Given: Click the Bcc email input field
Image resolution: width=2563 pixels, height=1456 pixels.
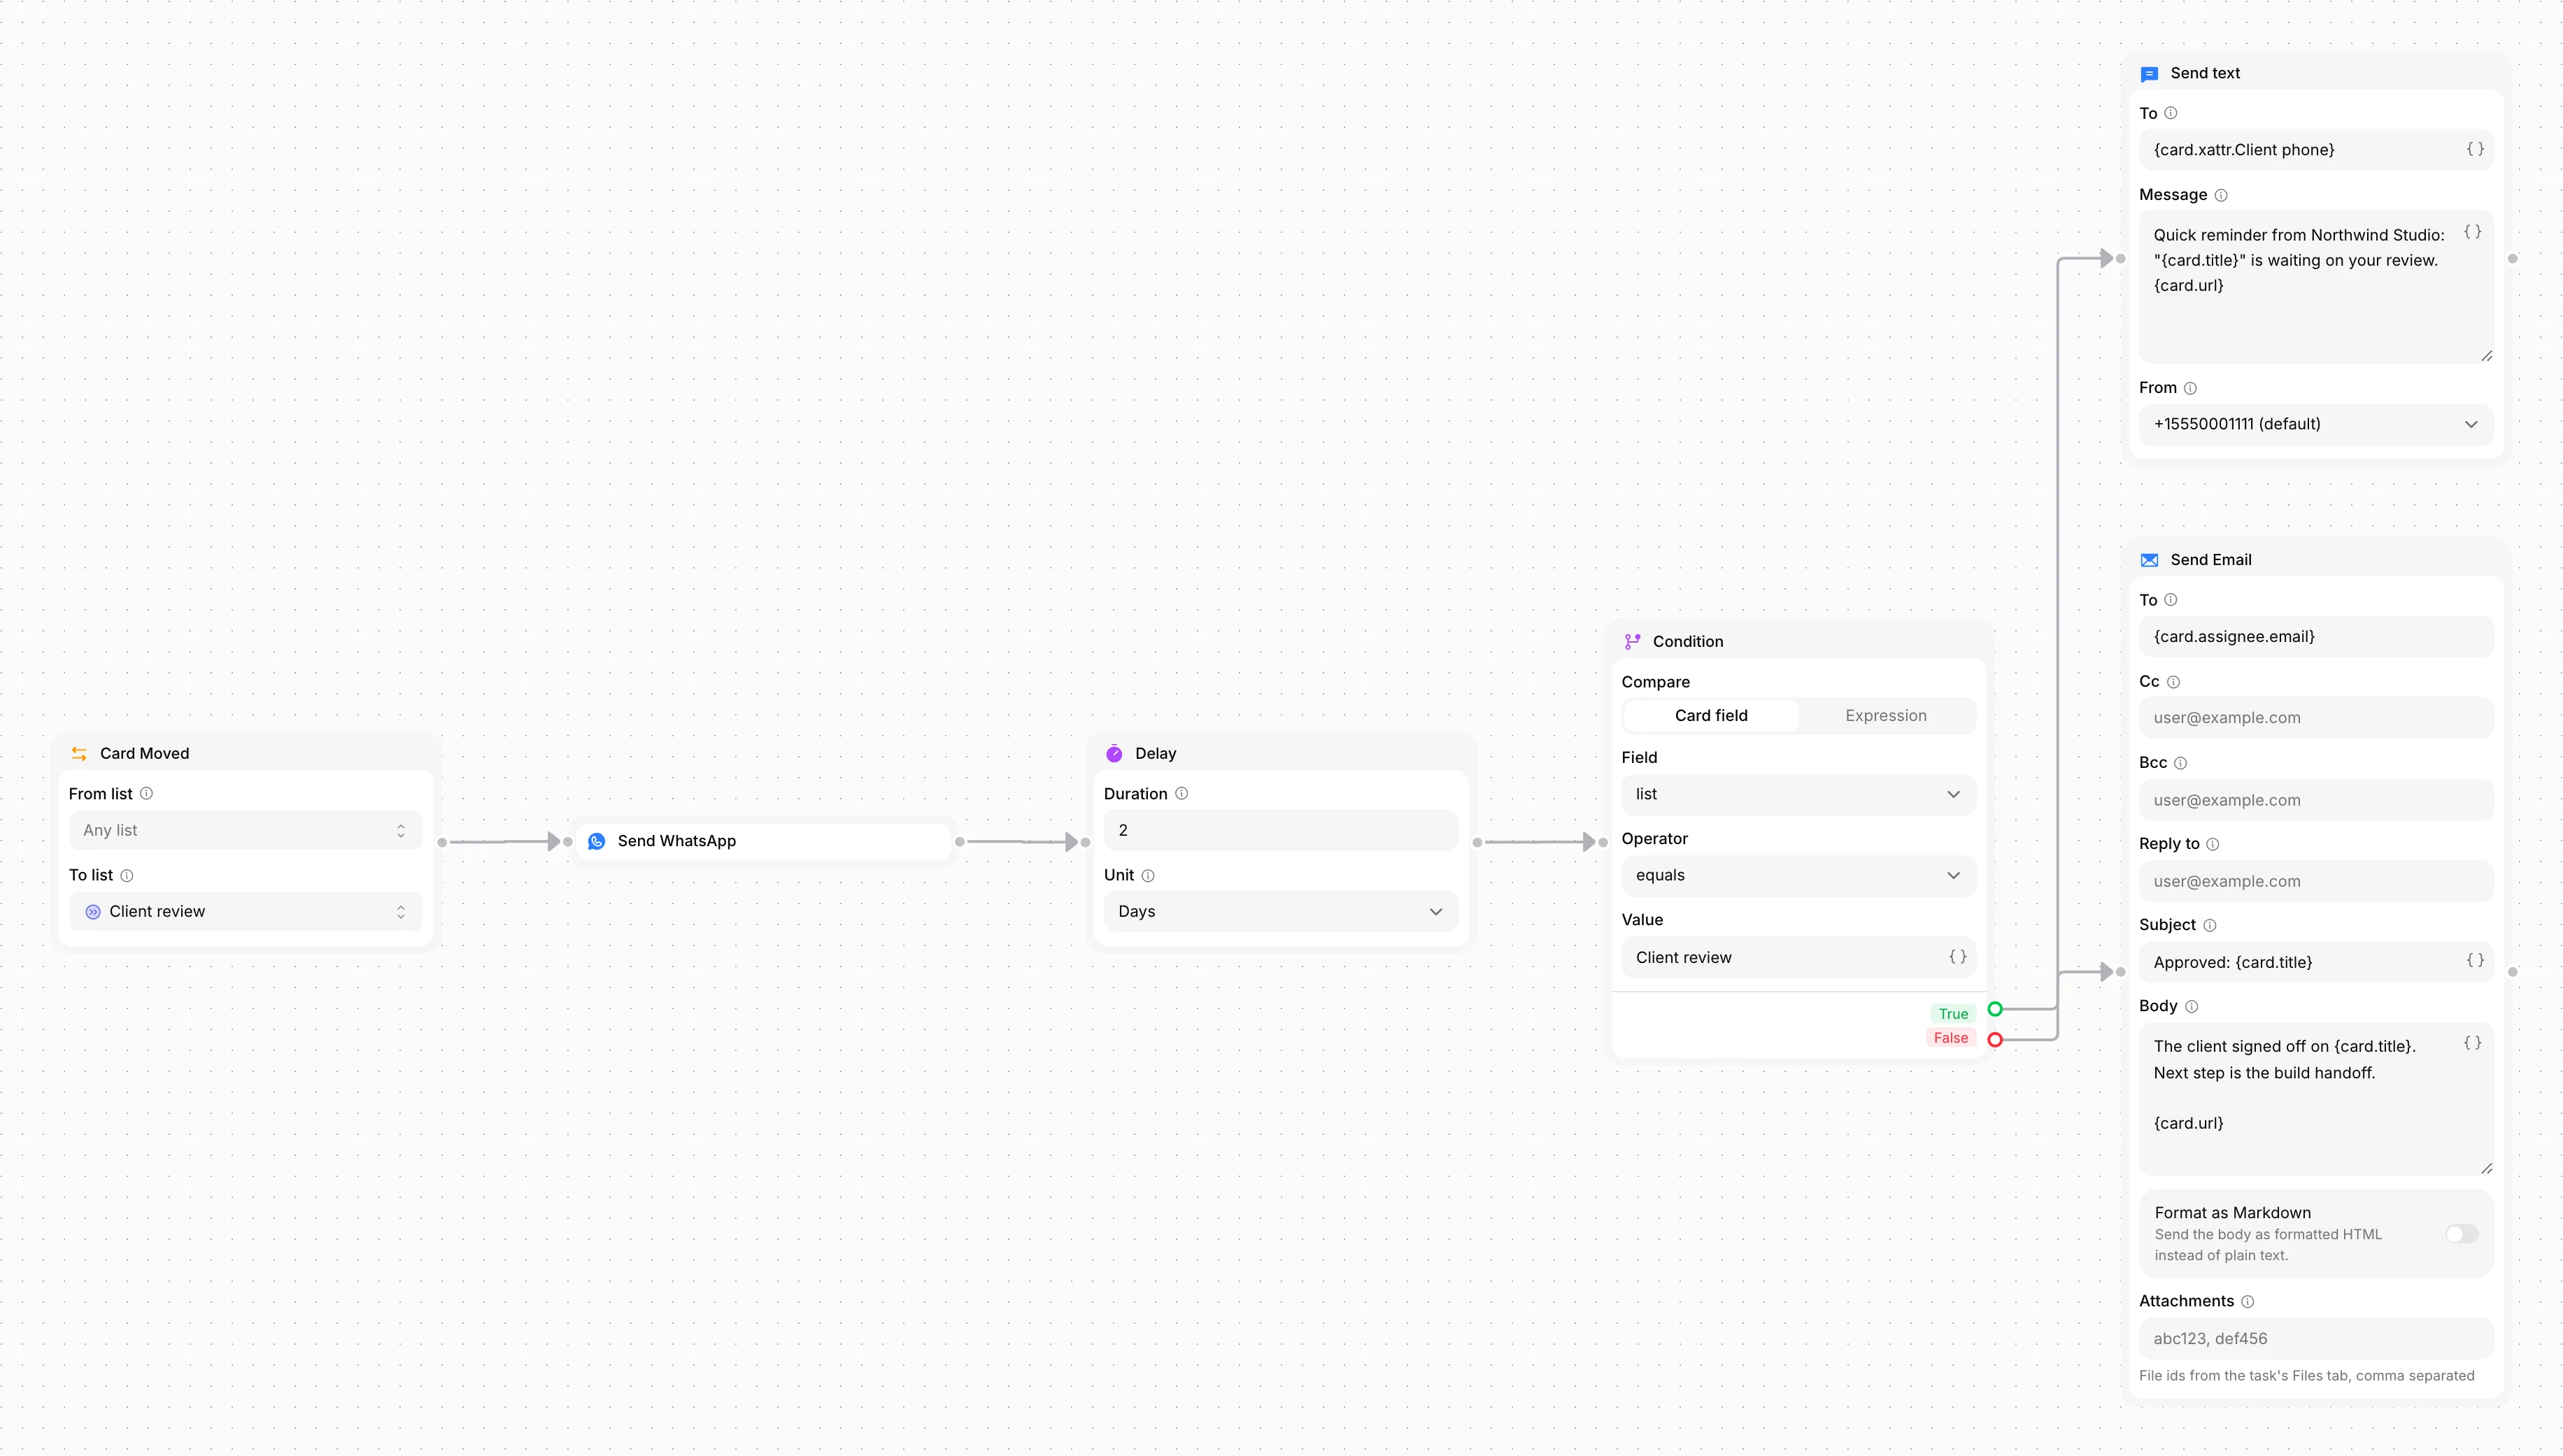Looking at the screenshot, I should click(x=2315, y=800).
